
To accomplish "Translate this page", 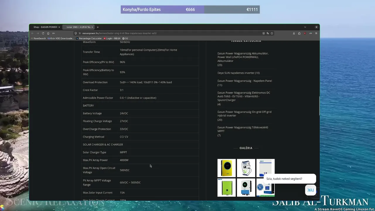I will 268,33.
